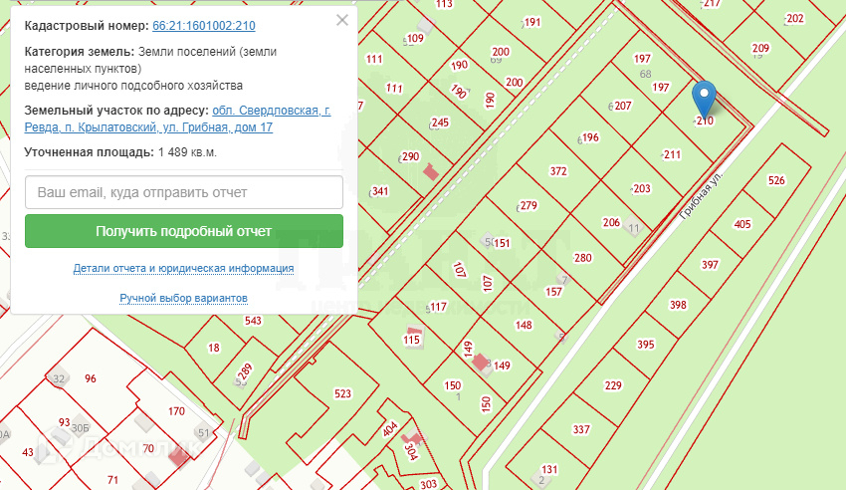
Task: Select plot label 96 on map
Action: click(x=91, y=378)
